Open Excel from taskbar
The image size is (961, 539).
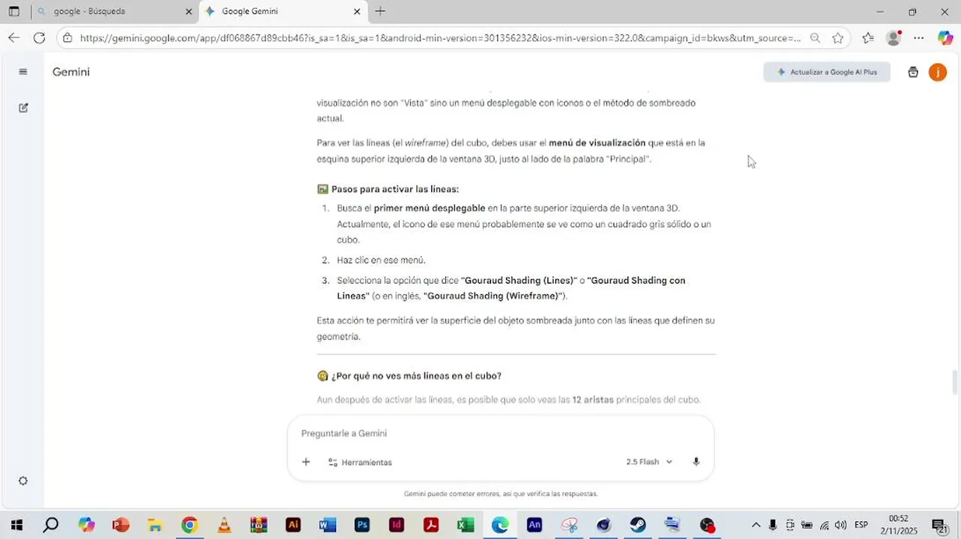pyautogui.click(x=466, y=526)
